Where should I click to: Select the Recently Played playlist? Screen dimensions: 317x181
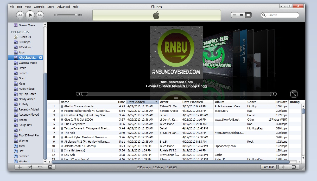coord(29,115)
